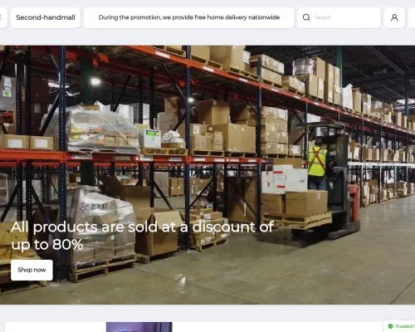Click the Shop now button
The width and height of the screenshot is (415, 332).
32,270
